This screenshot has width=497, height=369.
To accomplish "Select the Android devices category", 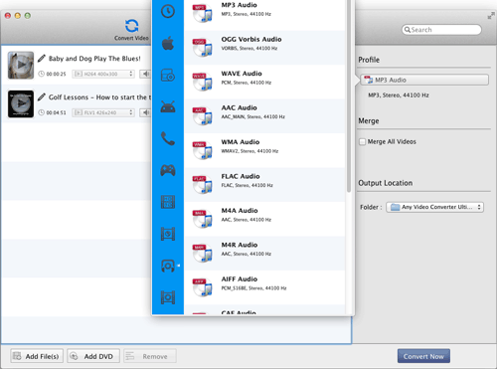I will pyautogui.click(x=168, y=106).
